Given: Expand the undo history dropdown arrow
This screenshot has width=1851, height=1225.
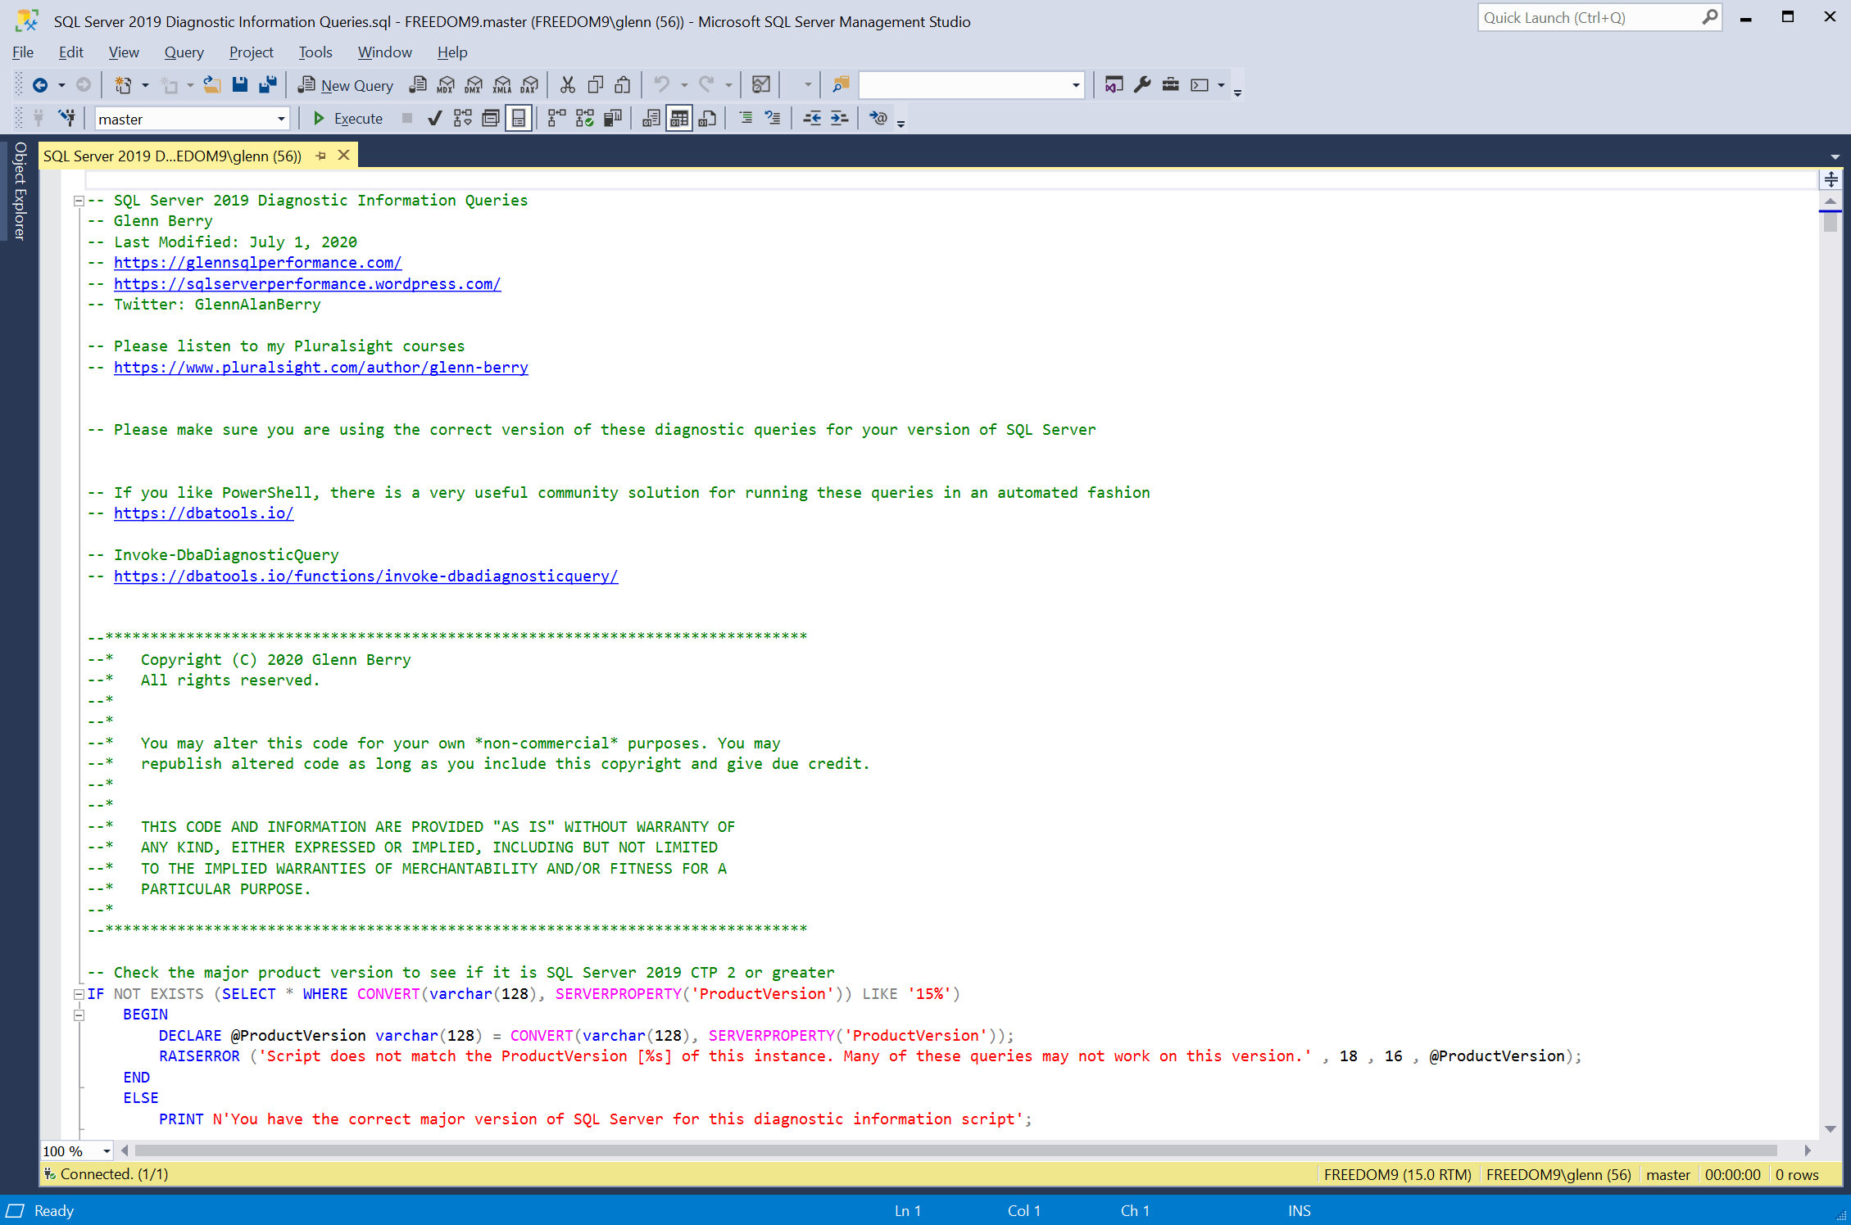Looking at the screenshot, I should point(683,84).
